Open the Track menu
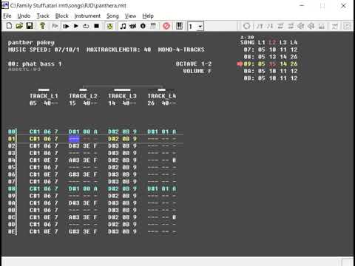This screenshot has height=266, width=355. (x=43, y=16)
